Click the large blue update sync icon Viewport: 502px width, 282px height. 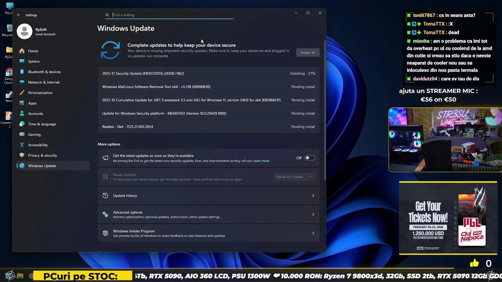[110, 50]
